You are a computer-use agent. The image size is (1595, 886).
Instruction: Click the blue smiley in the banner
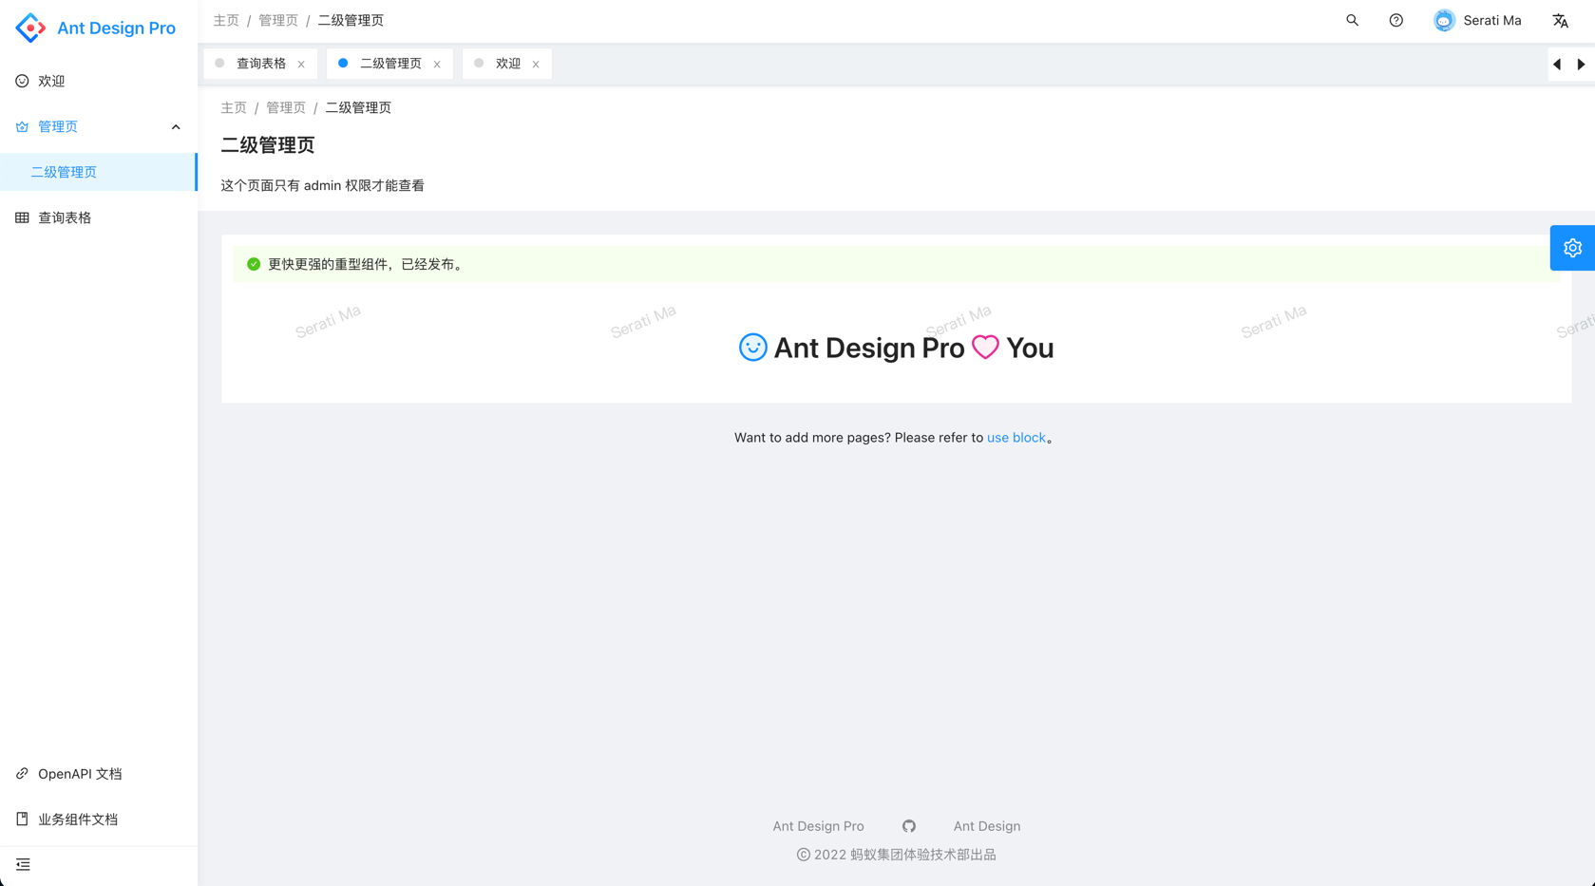click(x=752, y=348)
